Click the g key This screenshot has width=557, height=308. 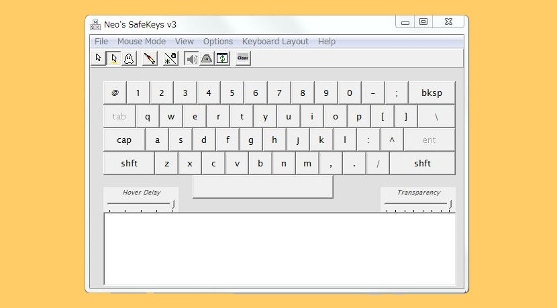tap(251, 140)
